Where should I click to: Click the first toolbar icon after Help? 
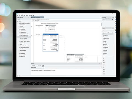[x=32, y=15]
